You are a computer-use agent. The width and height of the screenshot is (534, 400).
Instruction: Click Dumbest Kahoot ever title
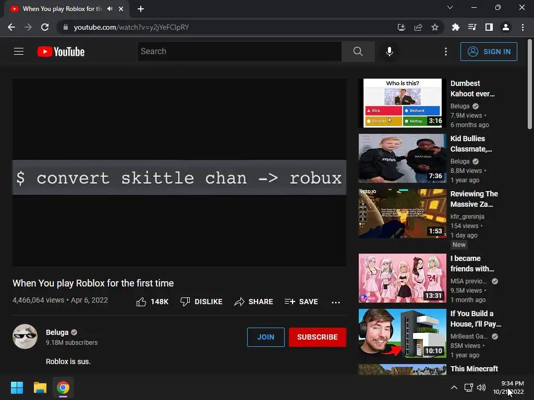pyautogui.click(x=472, y=89)
